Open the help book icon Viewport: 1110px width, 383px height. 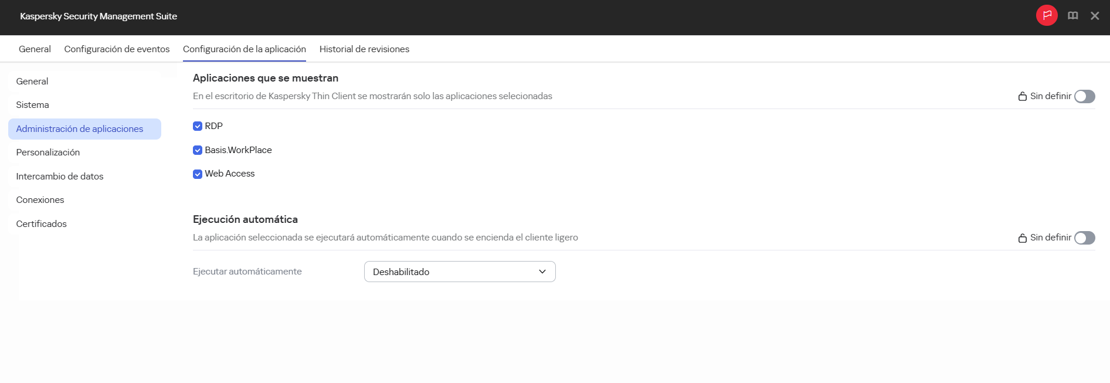pyautogui.click(x=1072, y=16)
